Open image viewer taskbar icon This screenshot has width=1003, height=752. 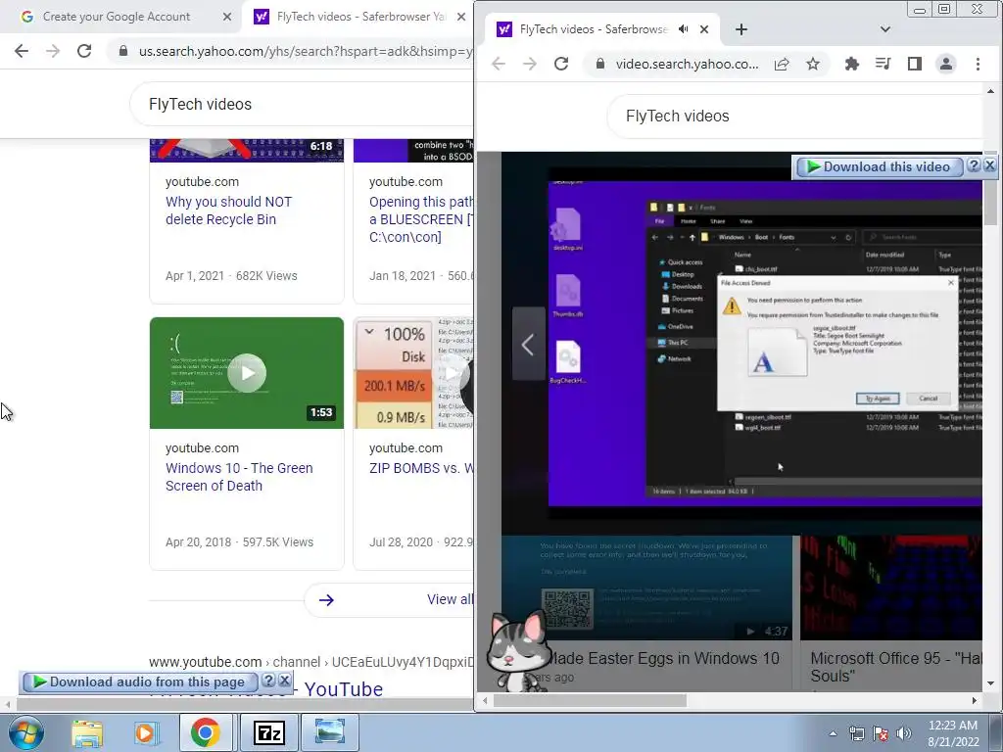pos(329,732)
